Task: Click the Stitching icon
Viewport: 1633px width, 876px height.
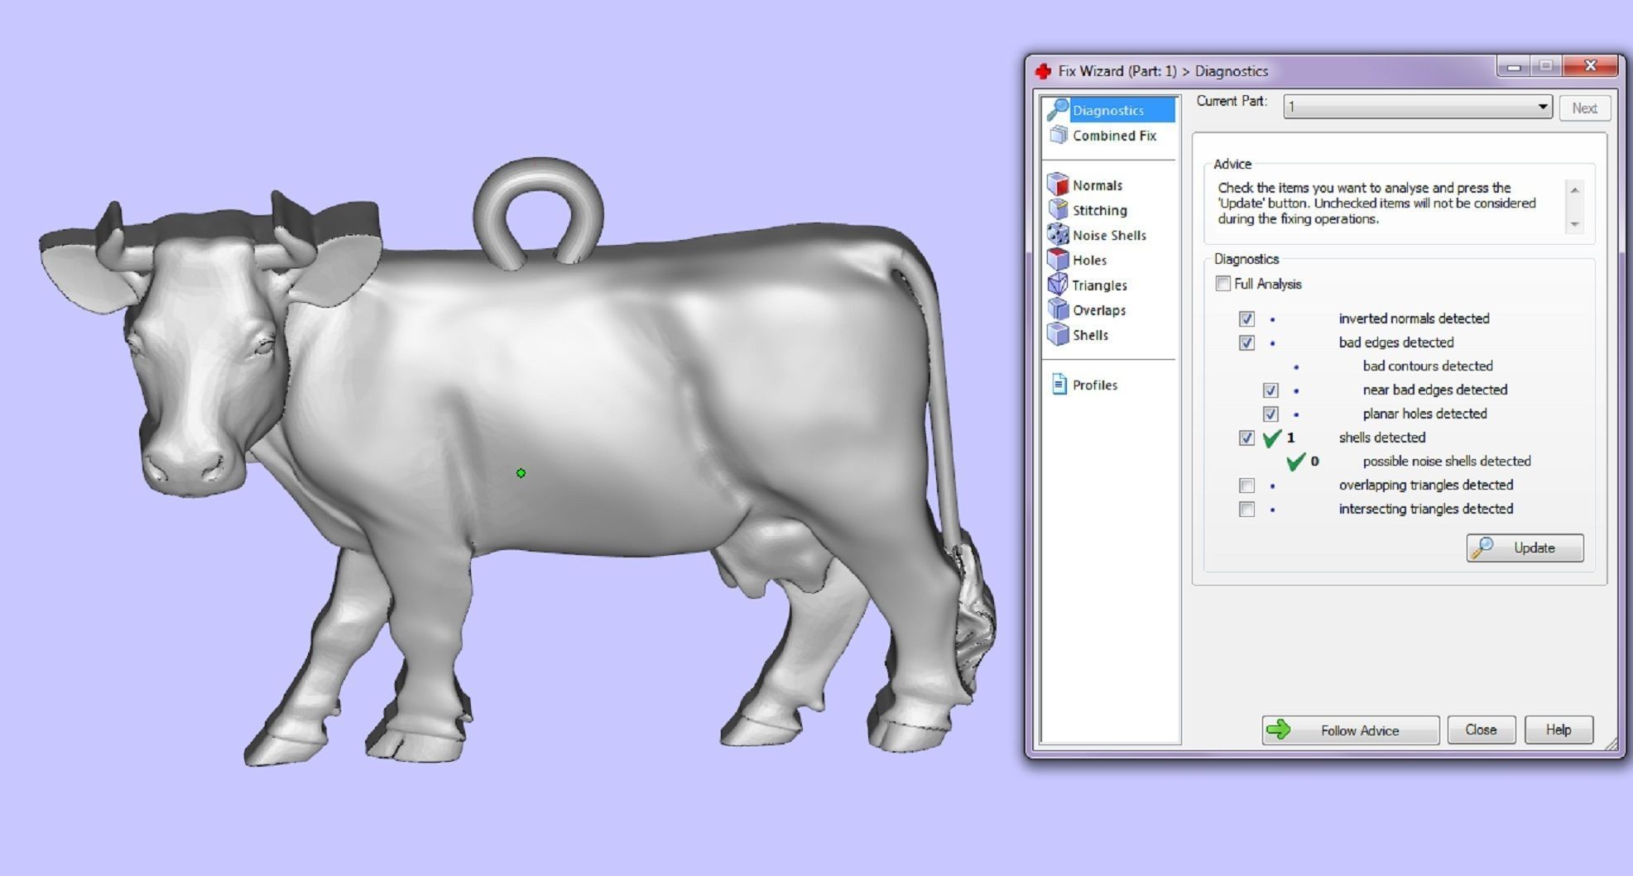Action: pos(1058,209)
